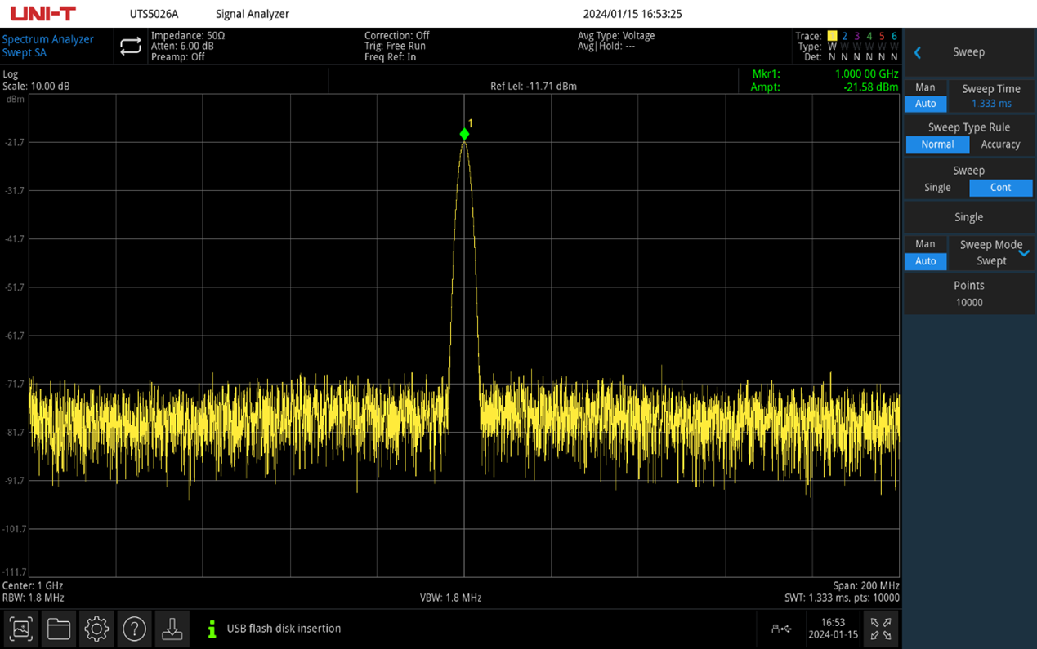The height and width of the screenshot is (649, 1037).
Task: Click the save download icon
Action: coord(172,629)
